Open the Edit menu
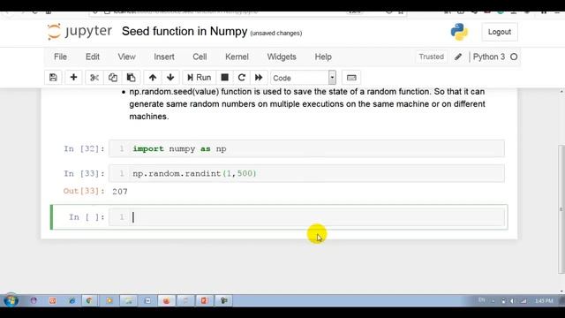Image resolution: width=565 pixels, height=318 pixels. pyautogui.click(x=92, y=57)
